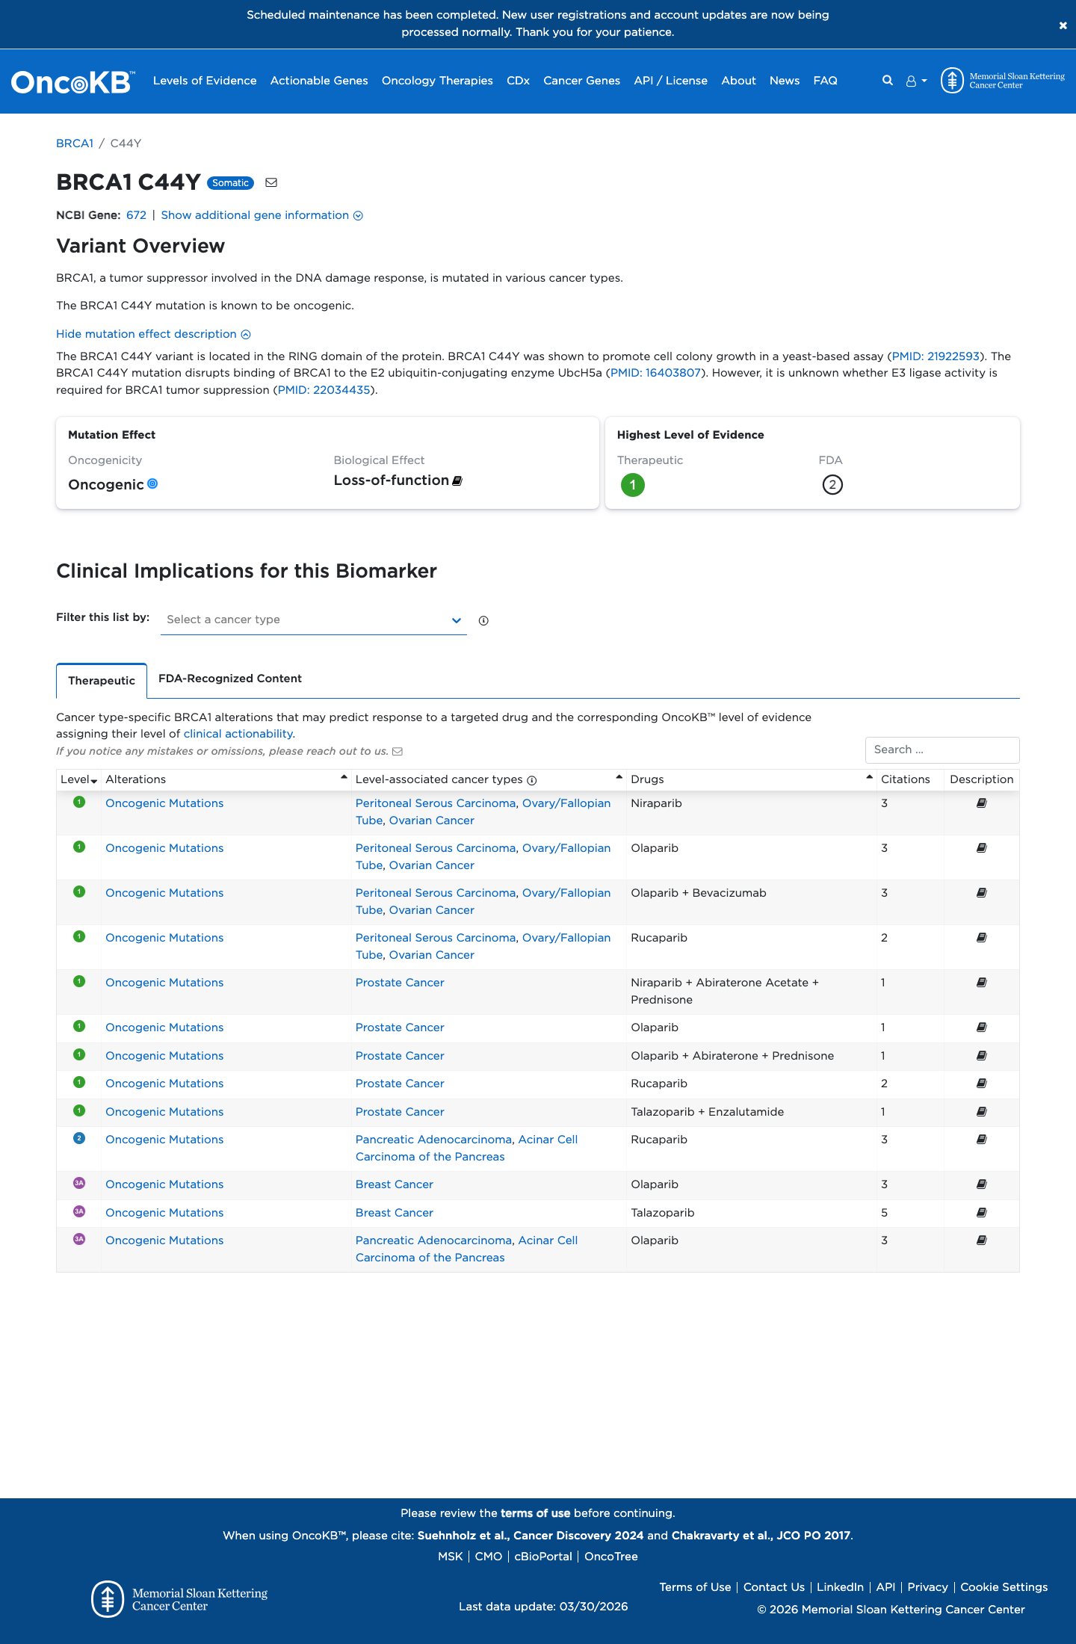The width and height of the screenshot is (1076, 1644).
Task: Open the search magnifier icon in header
Action: (888, 81)
